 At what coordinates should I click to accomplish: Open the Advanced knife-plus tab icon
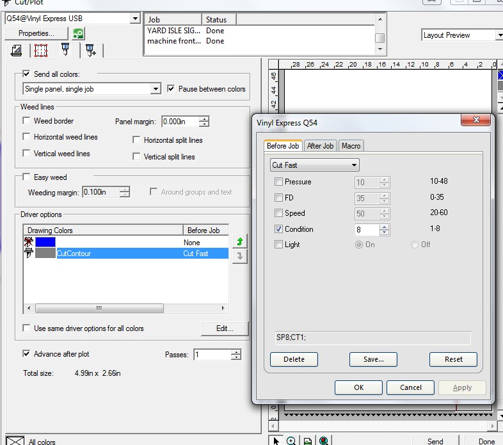point(91,51)
